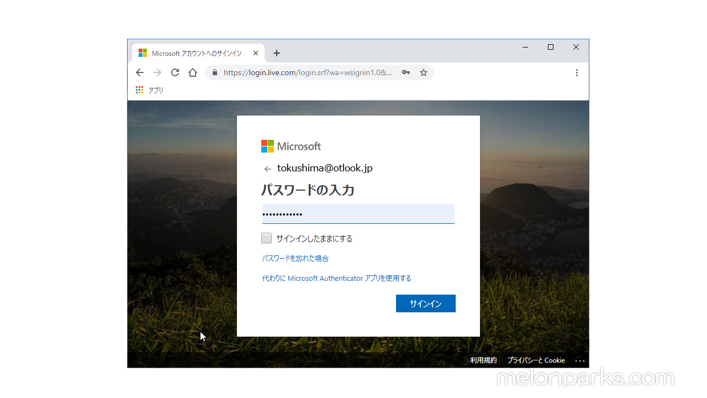This screenshot has width=707, height=398.
Task: Open footer more options ellipsis
Action: pos(580,360)
